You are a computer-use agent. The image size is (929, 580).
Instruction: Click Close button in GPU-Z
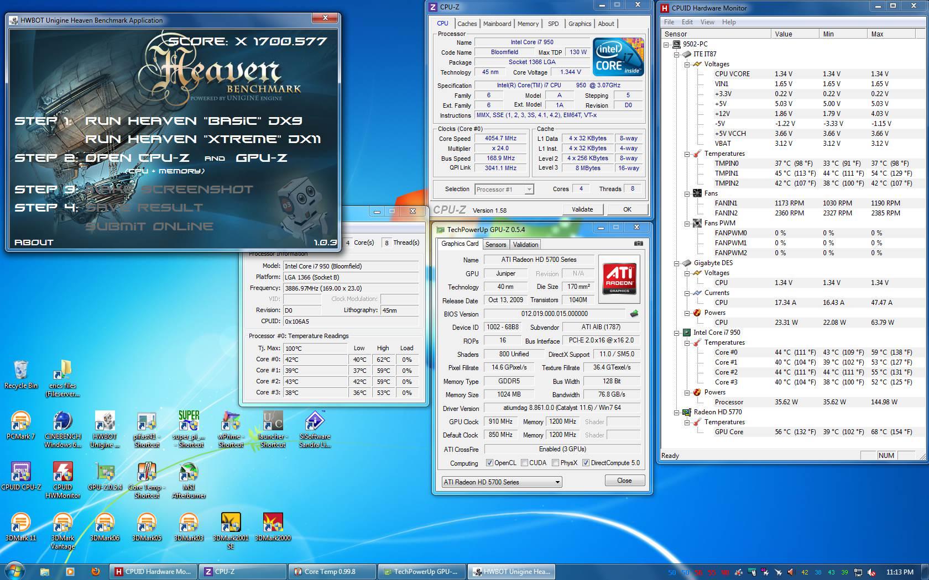624,481
